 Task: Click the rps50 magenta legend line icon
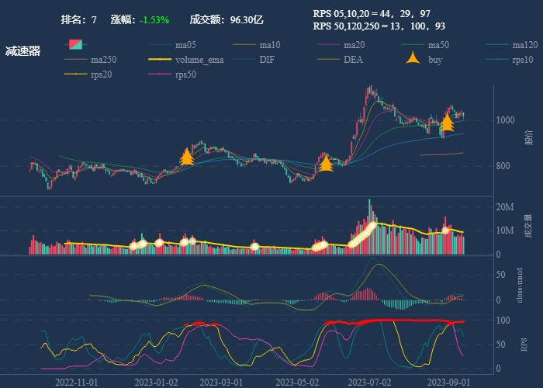click(x=160, y=74)
